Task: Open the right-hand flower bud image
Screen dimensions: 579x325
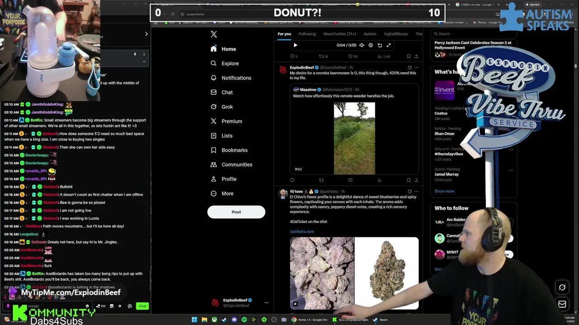Action: tap(387, 273)
